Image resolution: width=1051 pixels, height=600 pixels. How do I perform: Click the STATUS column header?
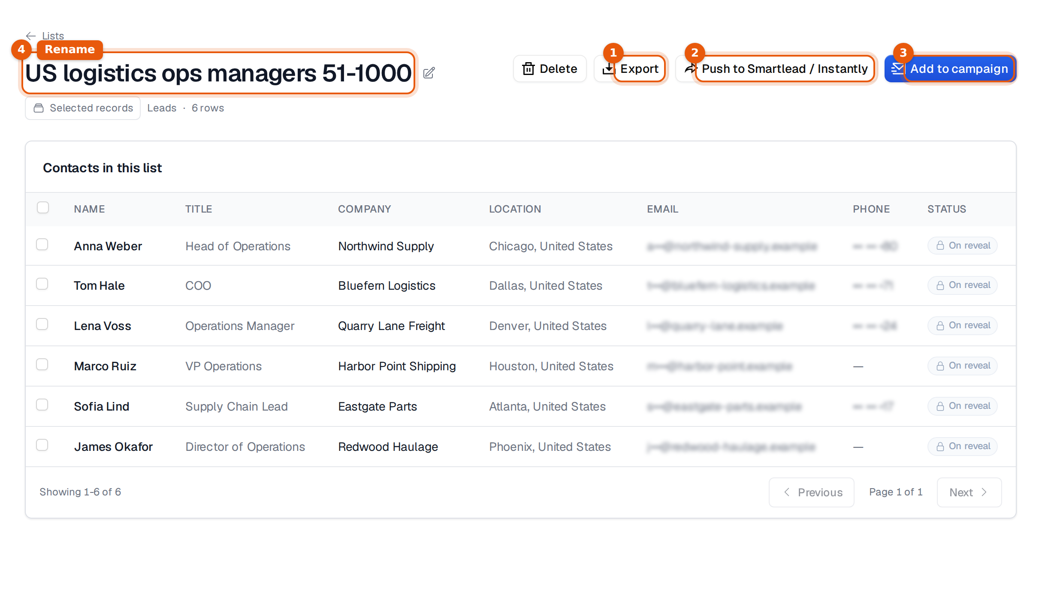(947, 209)
